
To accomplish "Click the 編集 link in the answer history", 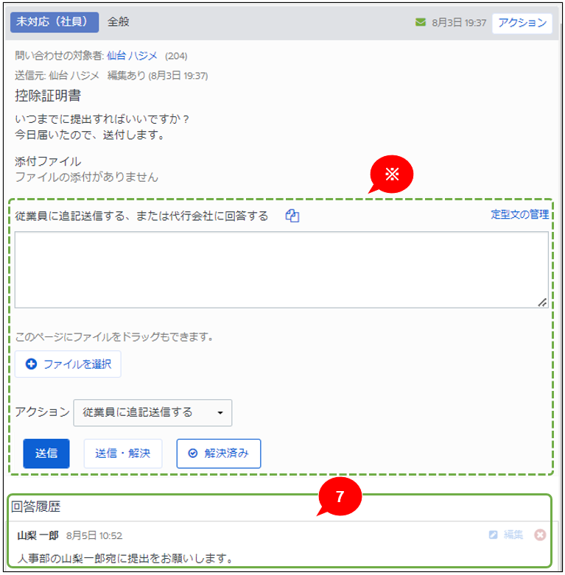I will [513, 535].
